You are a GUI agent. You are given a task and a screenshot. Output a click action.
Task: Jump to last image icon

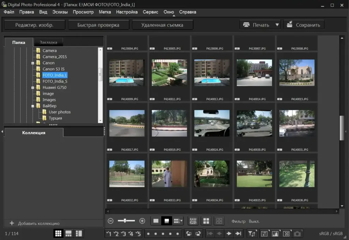coord(238,234)
